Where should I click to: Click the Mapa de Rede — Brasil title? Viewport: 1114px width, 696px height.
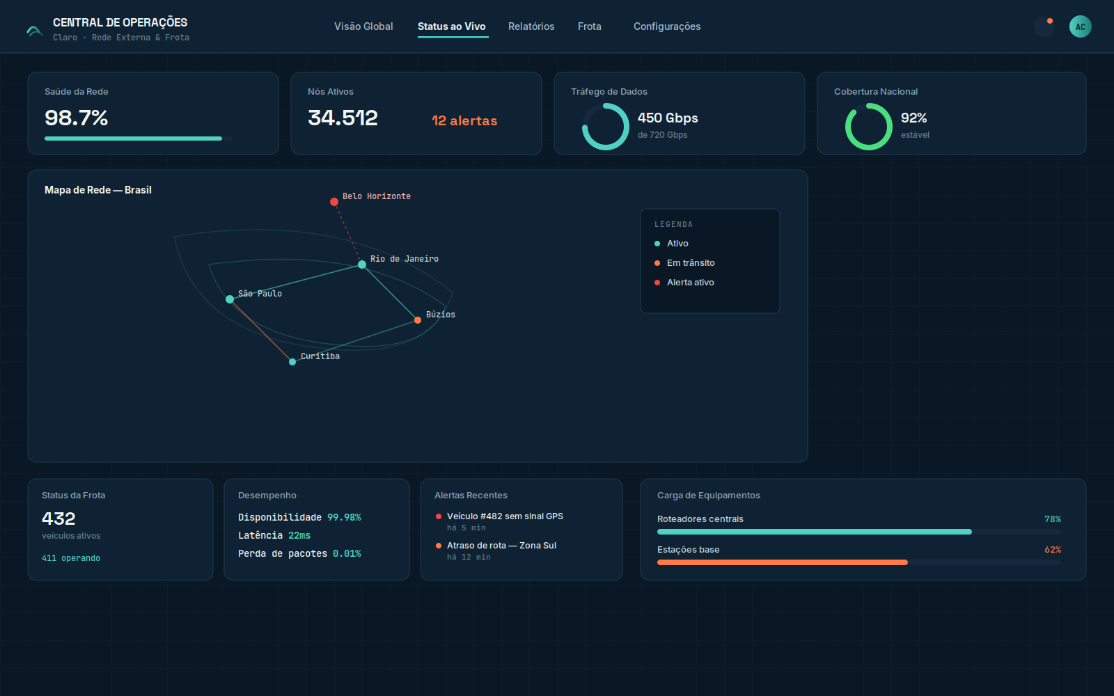(x=98, y=190)
